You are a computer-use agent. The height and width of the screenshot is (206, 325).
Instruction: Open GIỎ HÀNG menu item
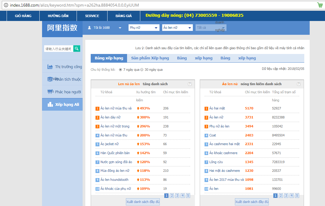pos(23,16)
